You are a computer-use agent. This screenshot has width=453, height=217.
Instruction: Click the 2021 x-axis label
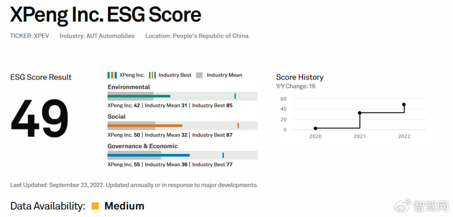click(360, 137)
